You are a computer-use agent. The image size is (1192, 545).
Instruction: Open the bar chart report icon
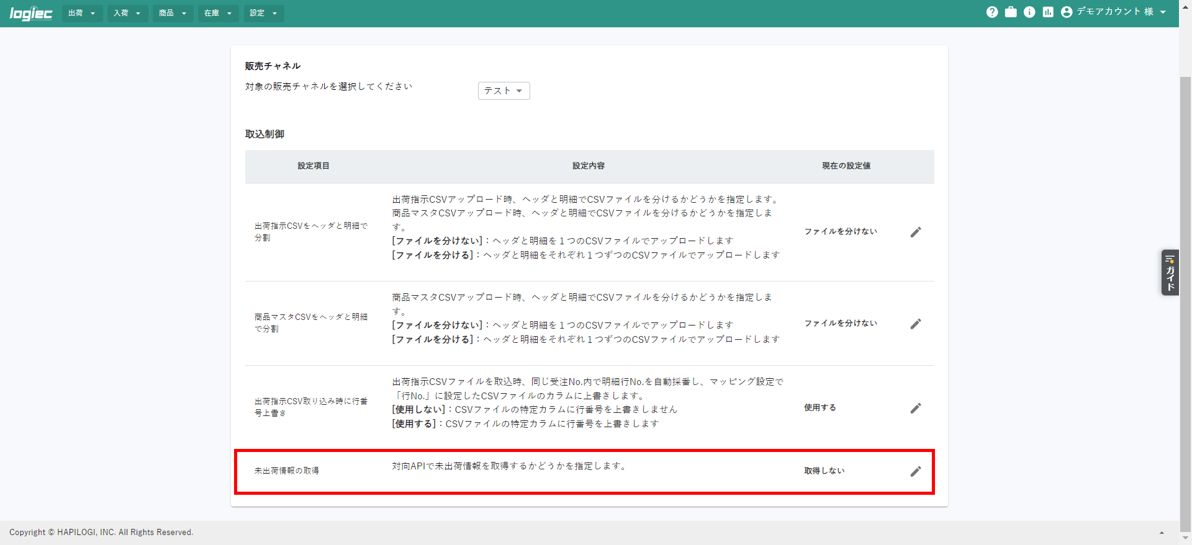click(1048, 12)
